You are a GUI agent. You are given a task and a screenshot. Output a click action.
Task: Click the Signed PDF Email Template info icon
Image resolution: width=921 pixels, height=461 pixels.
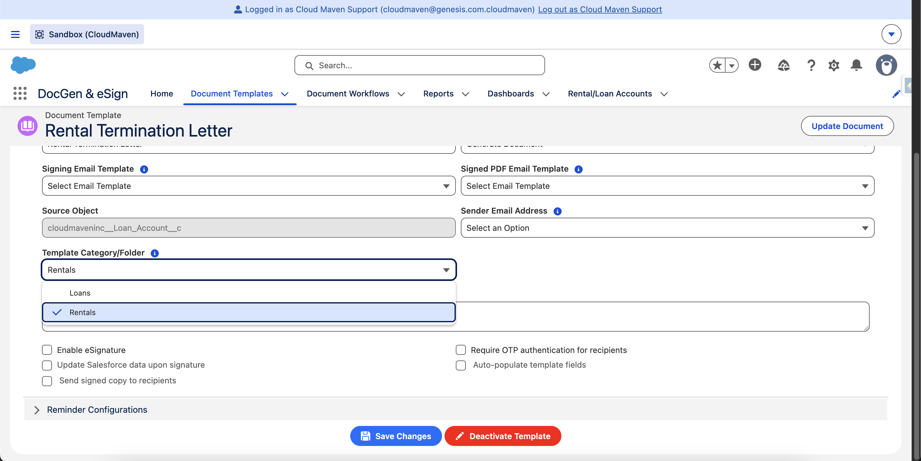point(579,169)
